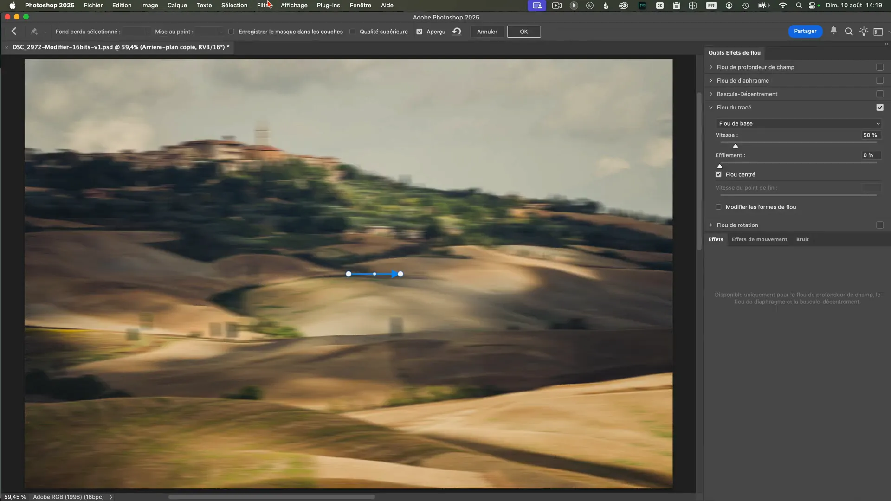891x501 pixels.
Task: Click the Apple menu logo
Action: [13, 5]
